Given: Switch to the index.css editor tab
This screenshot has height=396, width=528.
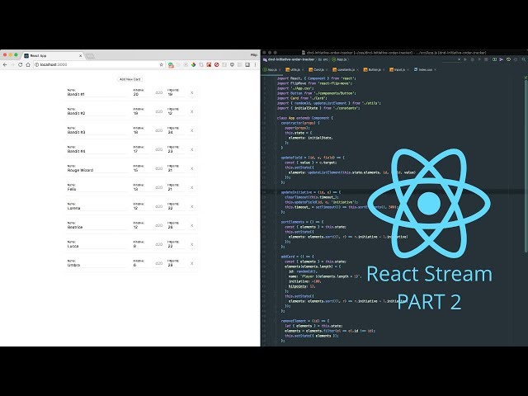Looking at the screenshot, I should point(423,69).
